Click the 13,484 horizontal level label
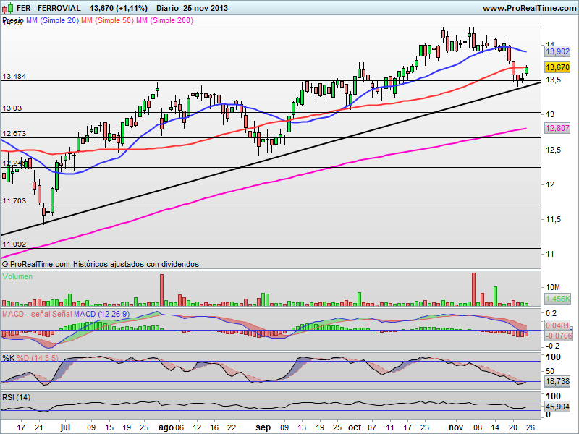The width and height of the screenshot is (579, 434). 14,77
